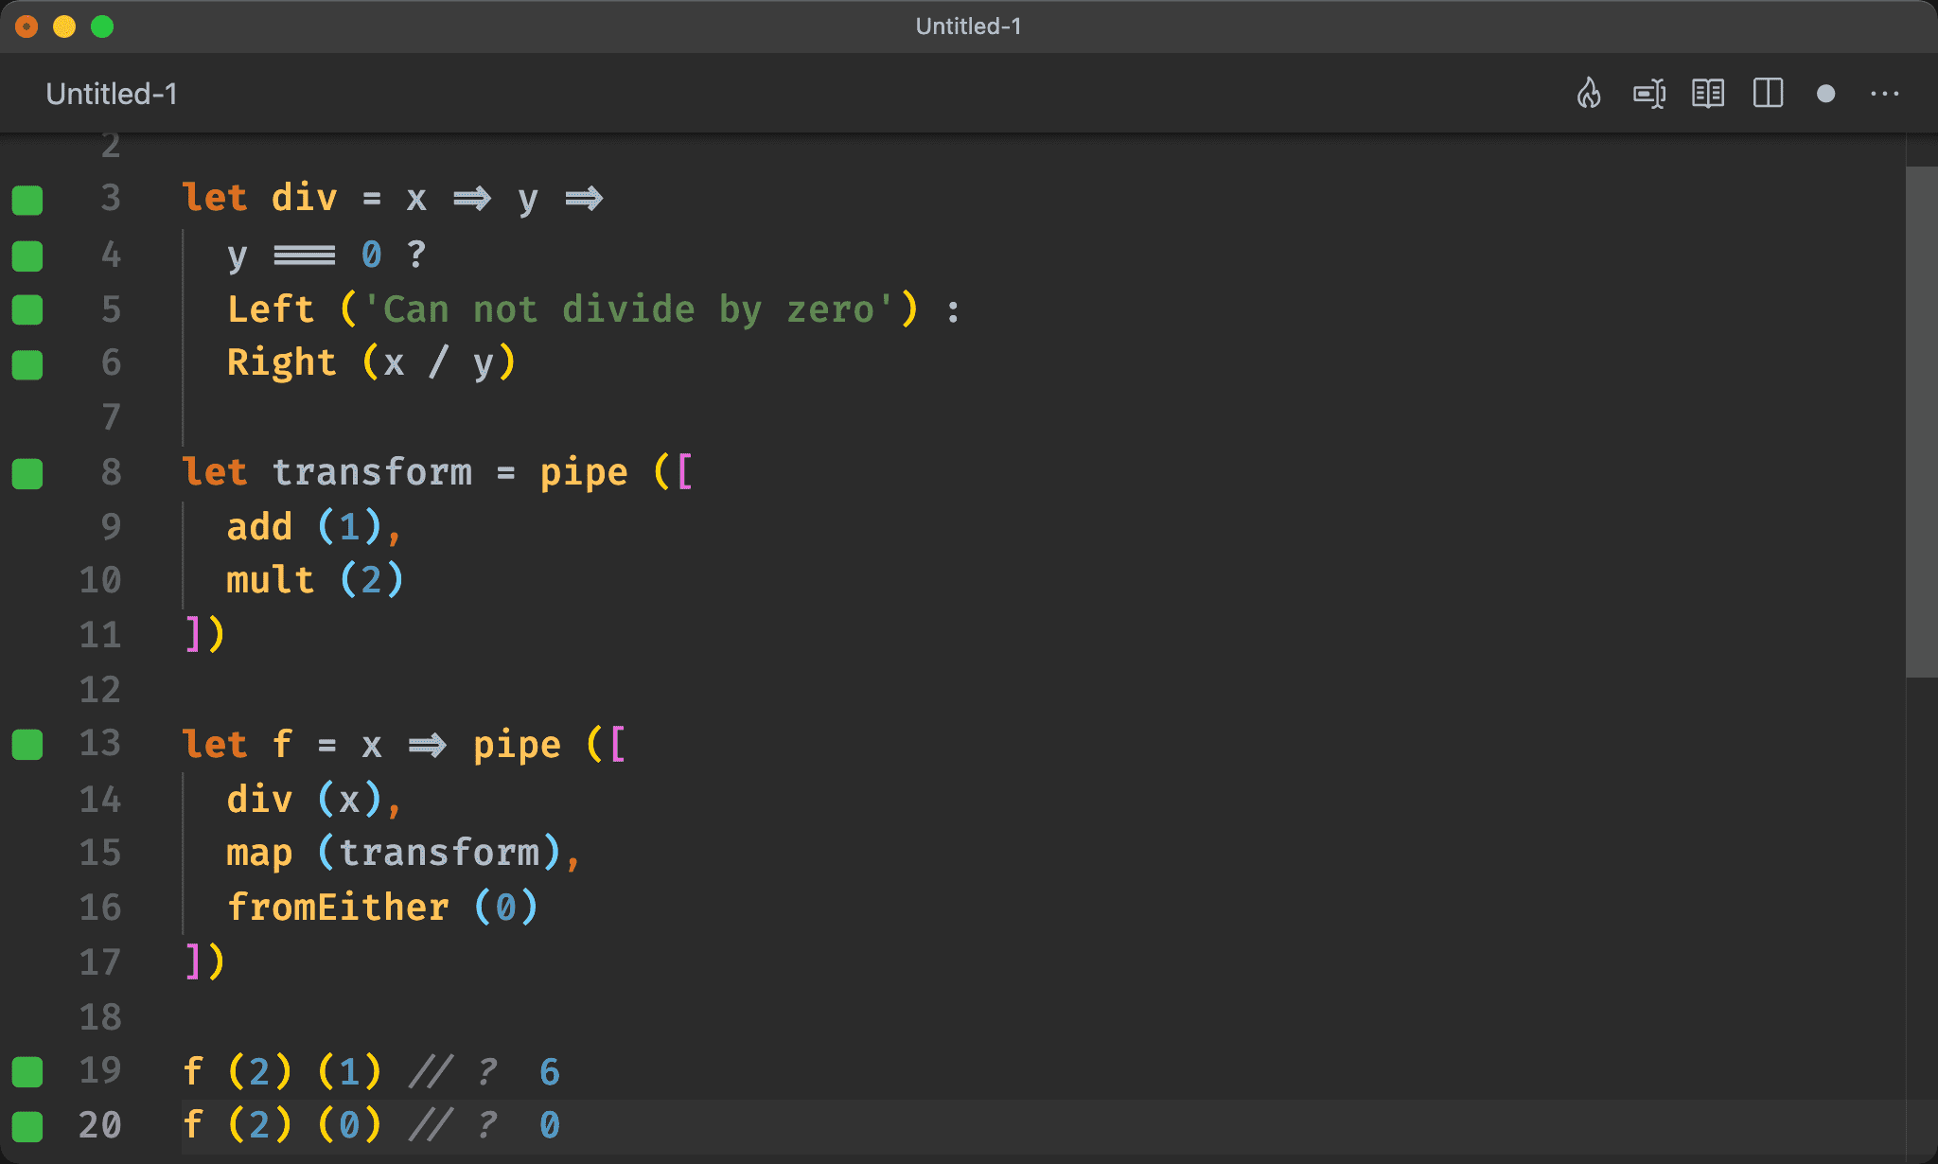
Task: Click the 'div (x)' call on line 14
Action: click(x=304, y=800)
